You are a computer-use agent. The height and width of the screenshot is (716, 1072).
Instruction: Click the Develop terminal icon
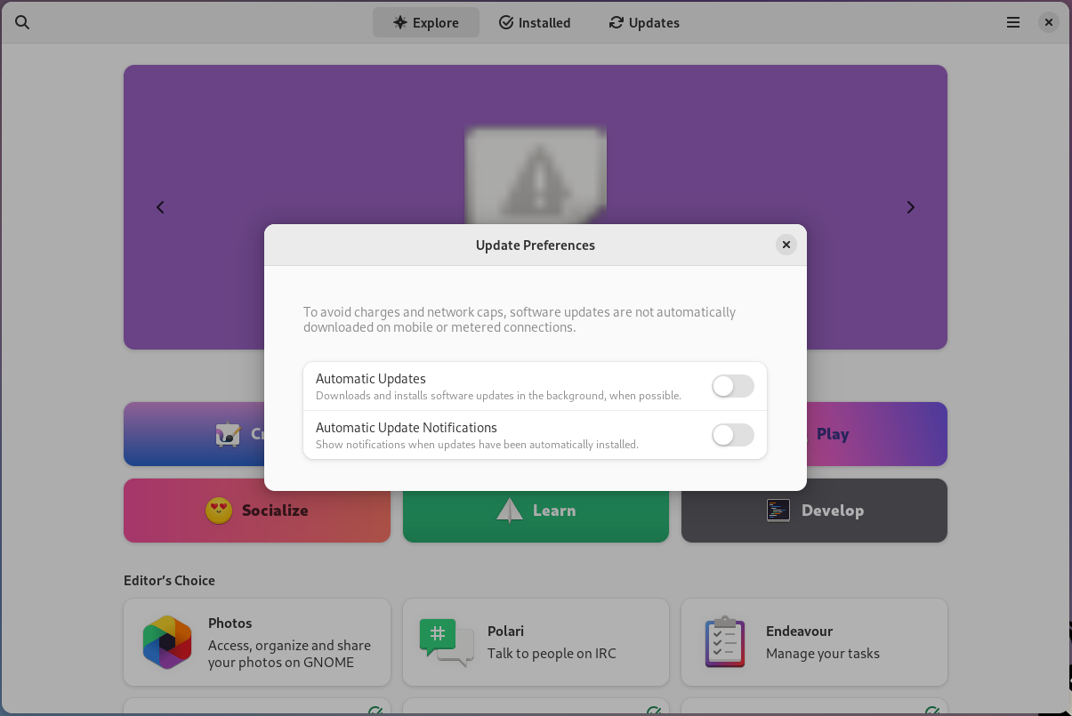[778, 511]
